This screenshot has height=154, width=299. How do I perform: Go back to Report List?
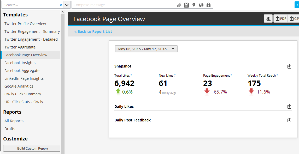coord(93,32)
